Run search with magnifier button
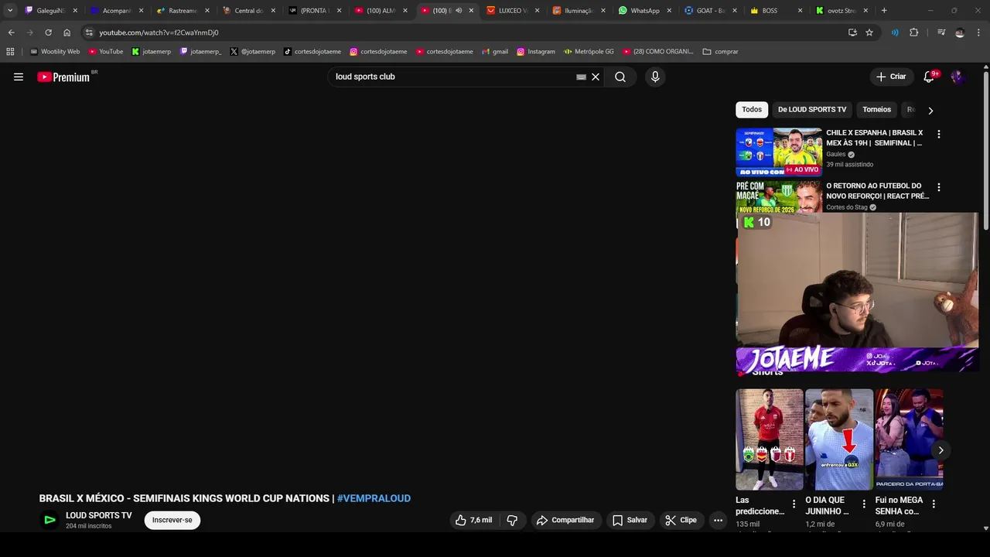 [x=620, y=77]
